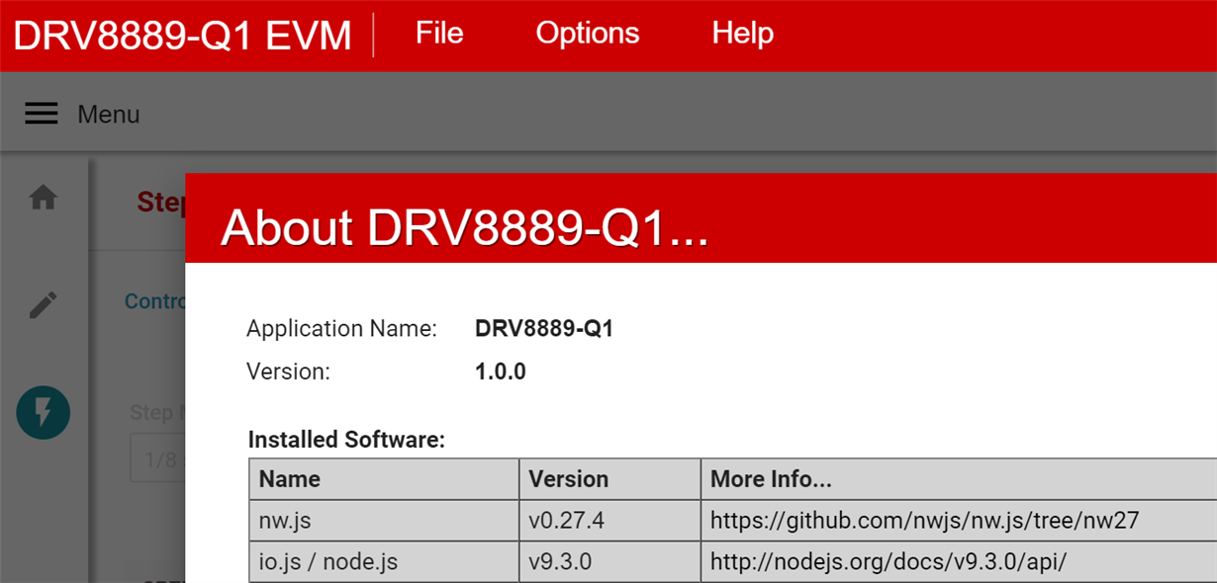
Task: Click the About DRV8889-Q1... dialog title
Action: [x=465, y=228]
